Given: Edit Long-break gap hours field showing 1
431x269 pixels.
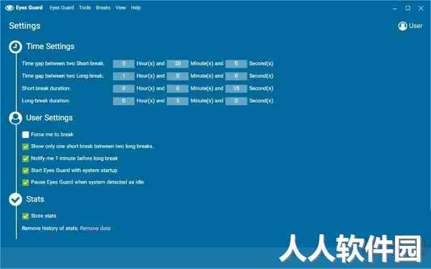Looking at the screenshot, I should tap(124, 76).
